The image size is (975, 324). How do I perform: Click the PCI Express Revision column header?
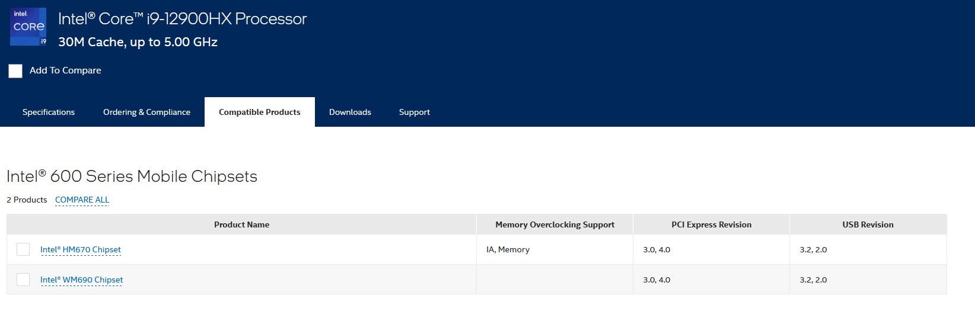coord(711,224)
